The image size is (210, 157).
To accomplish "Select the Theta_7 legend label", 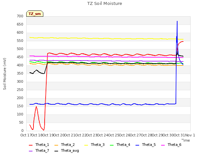I will pos(42,150).
